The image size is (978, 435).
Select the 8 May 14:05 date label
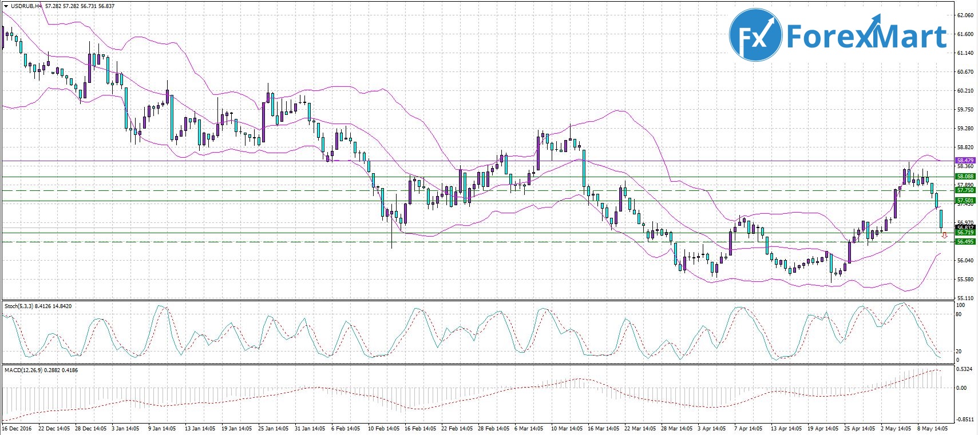932,428
